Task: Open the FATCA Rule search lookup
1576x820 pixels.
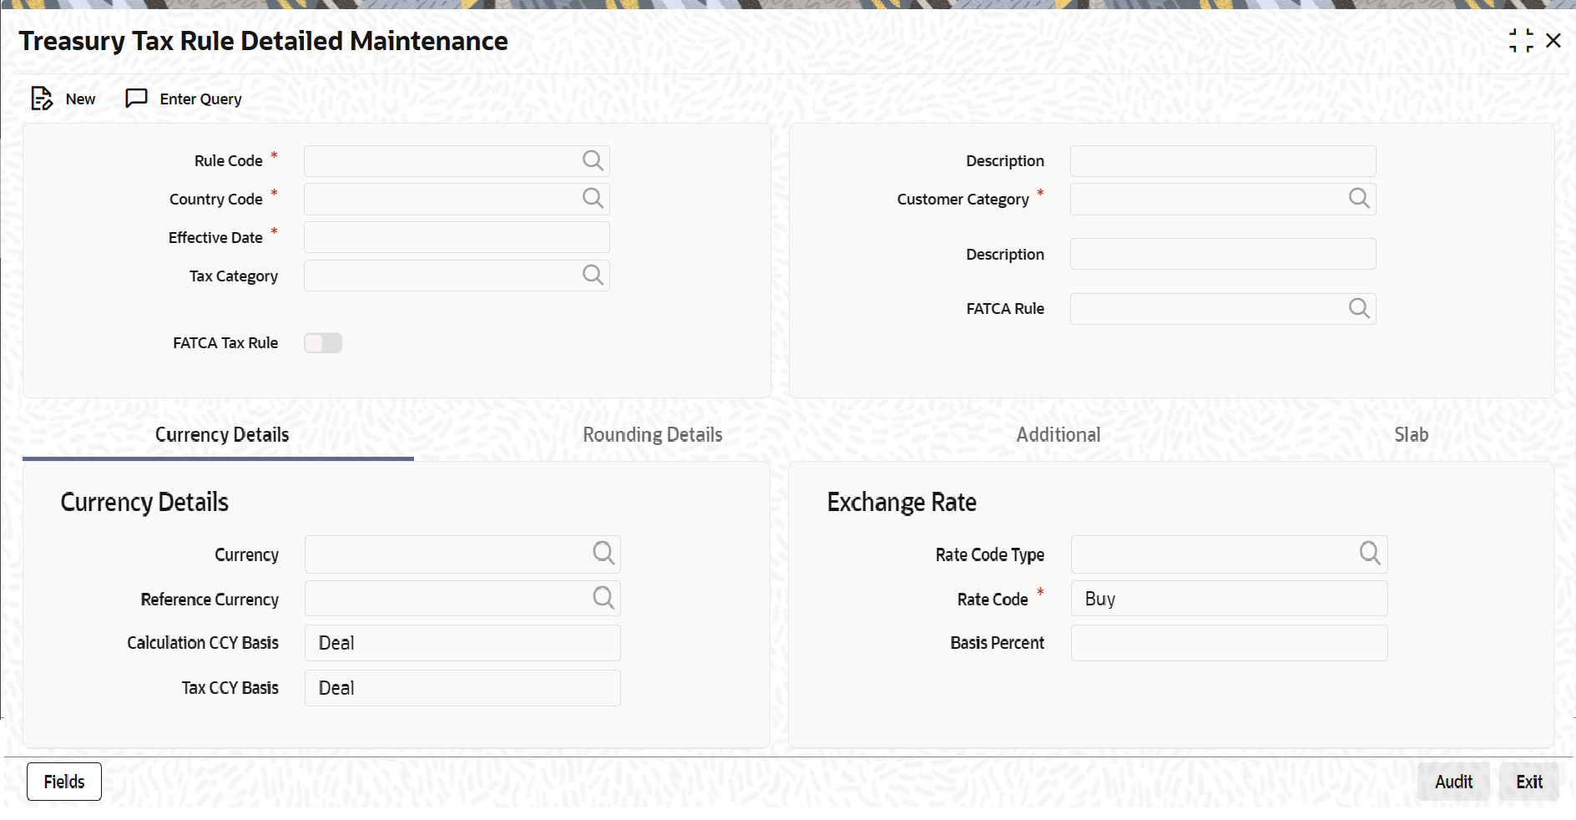Action: click(x=1359, y=308)
